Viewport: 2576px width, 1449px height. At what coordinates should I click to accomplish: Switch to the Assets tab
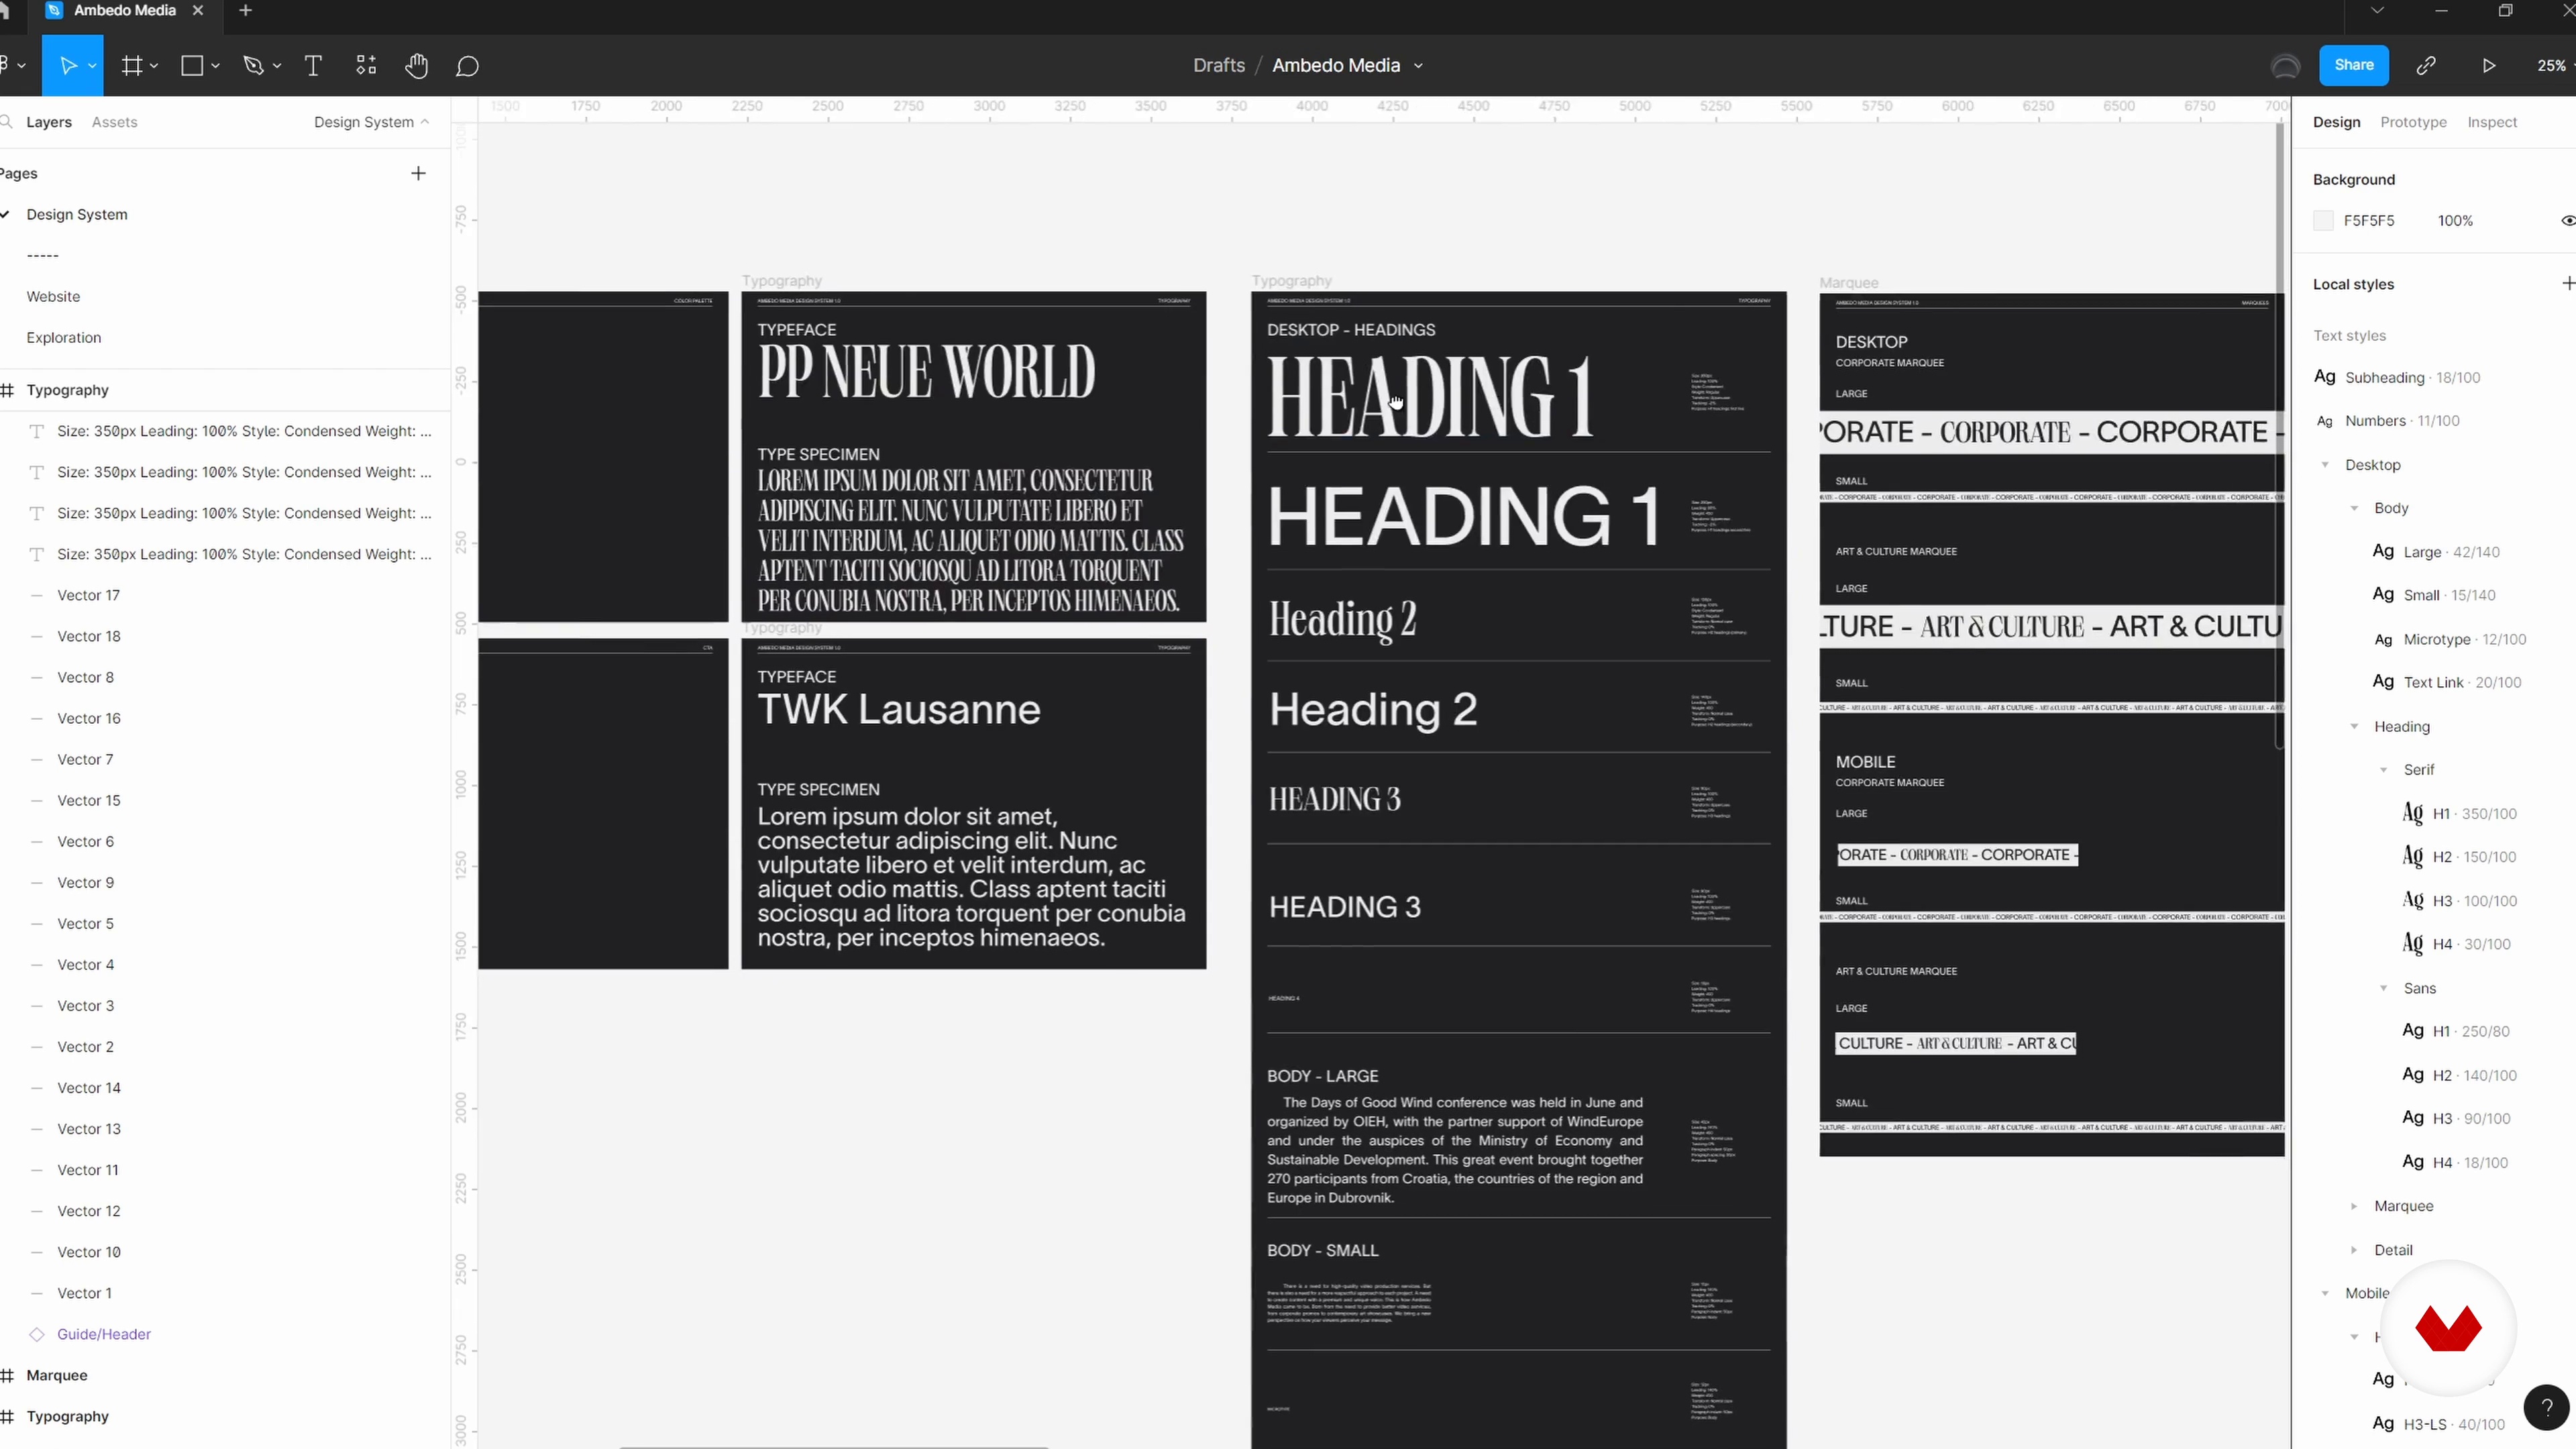point(114,122)
